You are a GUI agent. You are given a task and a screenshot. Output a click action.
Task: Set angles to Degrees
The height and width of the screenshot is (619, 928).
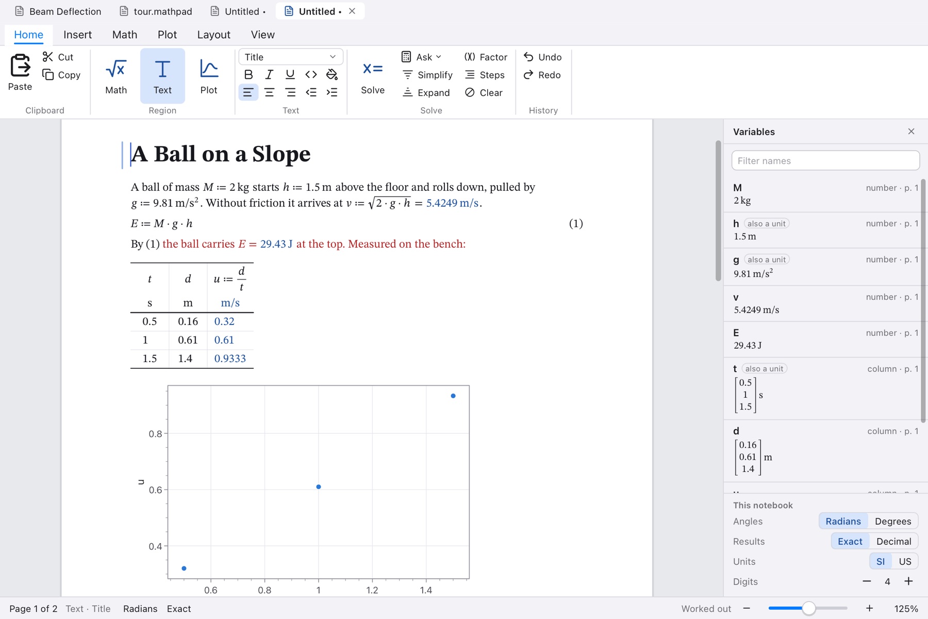(x=893, y=521)
